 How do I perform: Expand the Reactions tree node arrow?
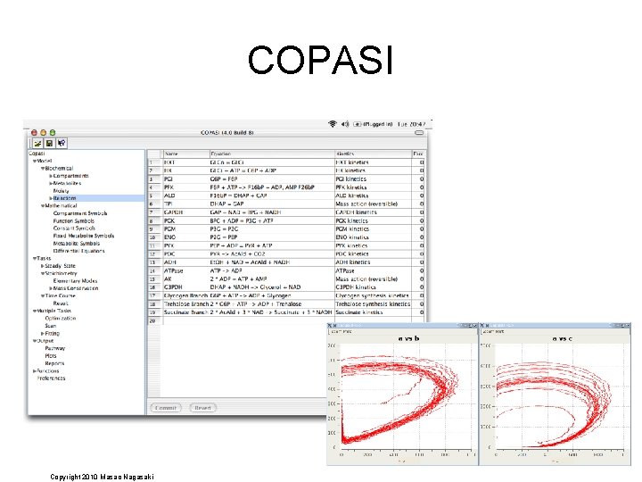pyautogui.click(x=51, y=198)
